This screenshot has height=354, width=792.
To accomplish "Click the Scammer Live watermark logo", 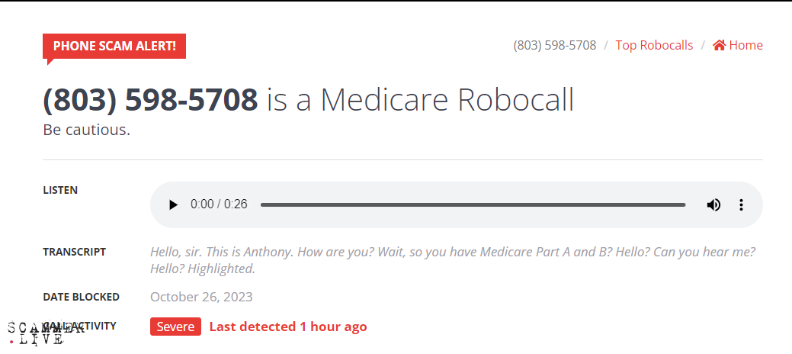I will [36, 334].
